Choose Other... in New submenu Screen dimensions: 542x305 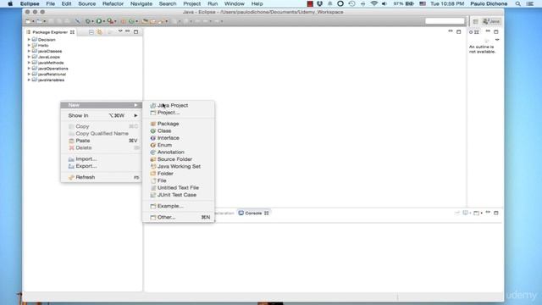(x=179, y=217)
